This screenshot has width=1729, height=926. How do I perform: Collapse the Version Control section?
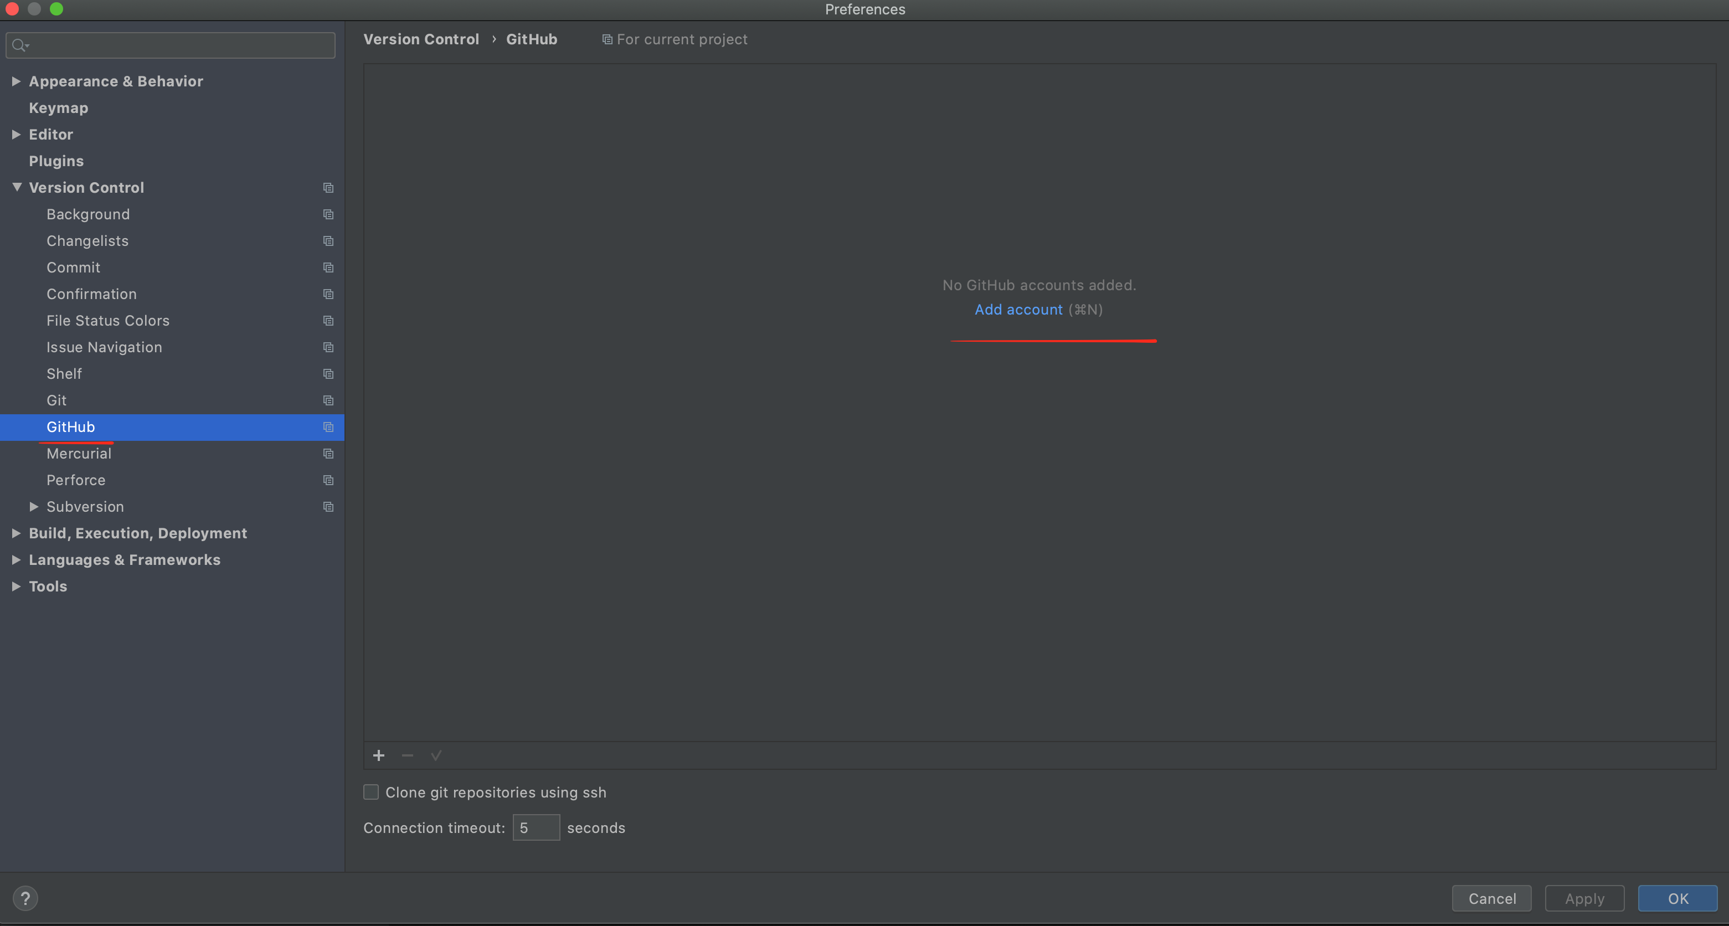click(x=17, y=187)
